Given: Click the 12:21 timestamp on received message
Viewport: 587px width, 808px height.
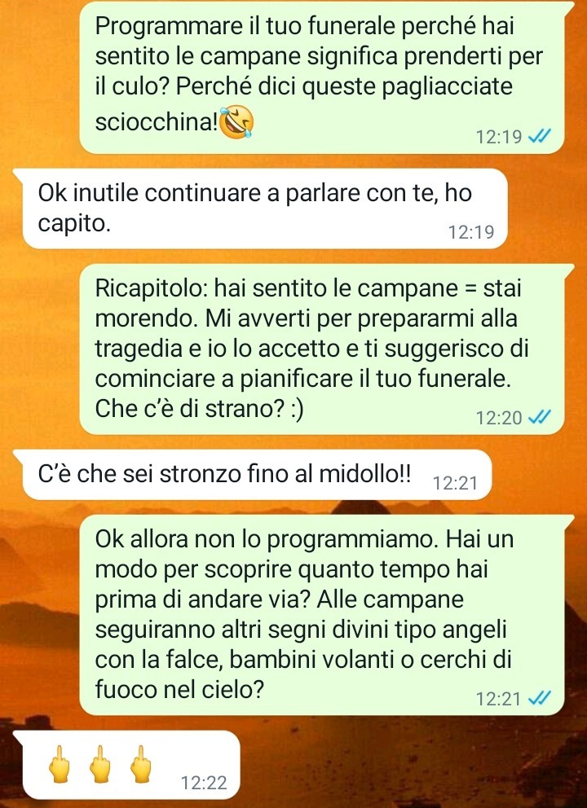Looking at the screenshot, I should tap(455, 483).
